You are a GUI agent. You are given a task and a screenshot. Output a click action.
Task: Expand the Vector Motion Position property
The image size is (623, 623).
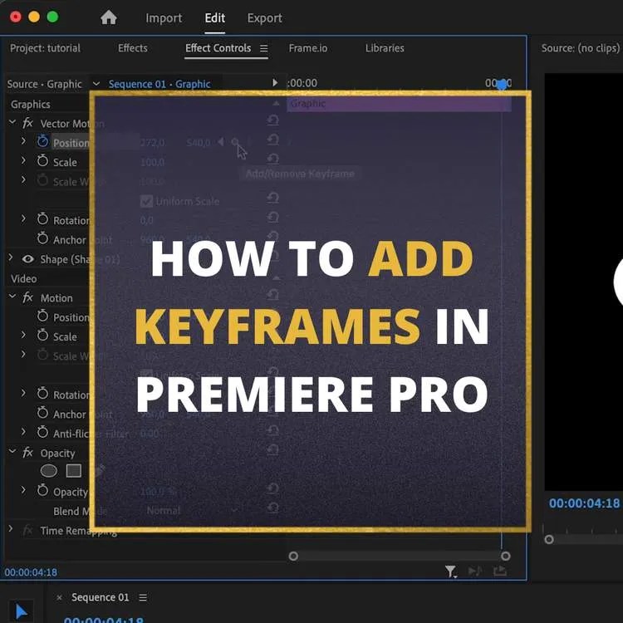click(23, 141)
